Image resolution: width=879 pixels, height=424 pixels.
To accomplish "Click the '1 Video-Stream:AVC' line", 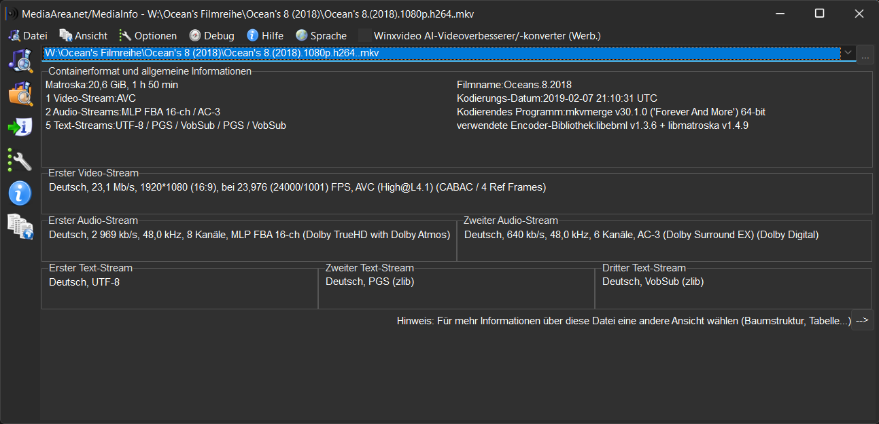I will 90,98.
